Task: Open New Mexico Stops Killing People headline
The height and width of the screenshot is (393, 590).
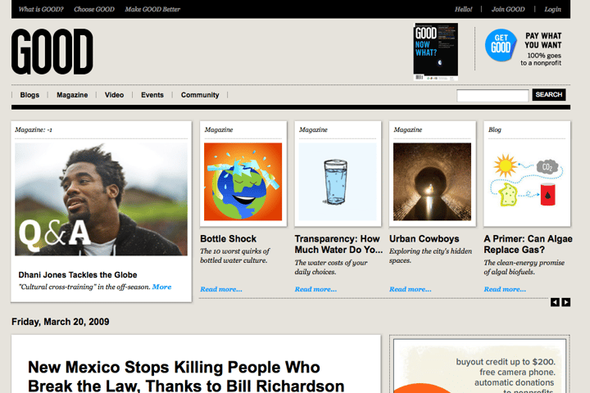Action: point(186,376)
